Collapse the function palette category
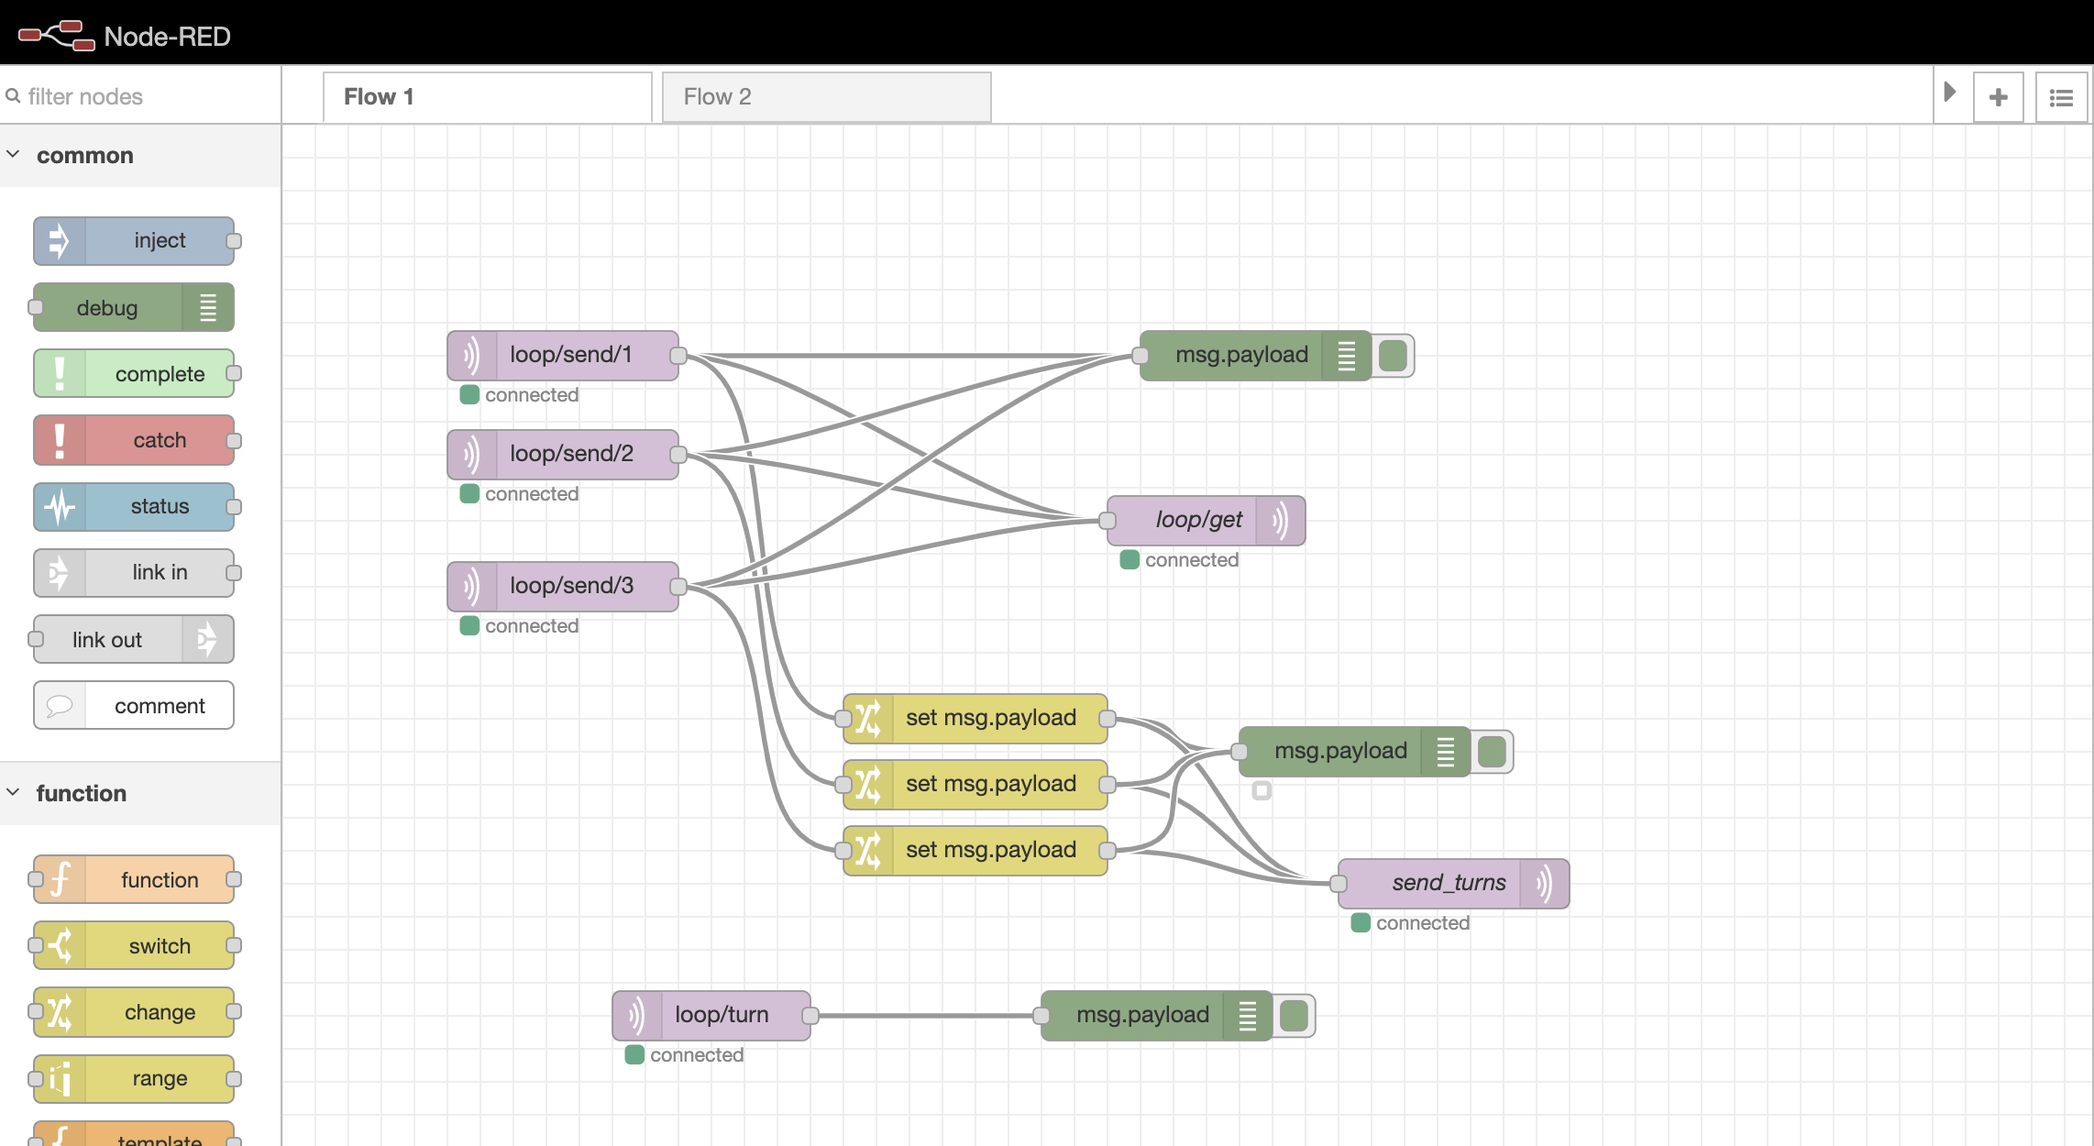 pos(14,792)
